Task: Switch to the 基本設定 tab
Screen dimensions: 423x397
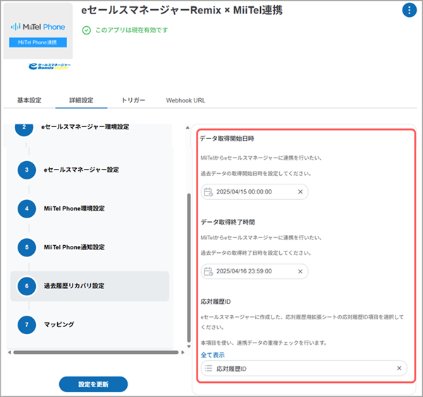Action: (x=29, y=100)
